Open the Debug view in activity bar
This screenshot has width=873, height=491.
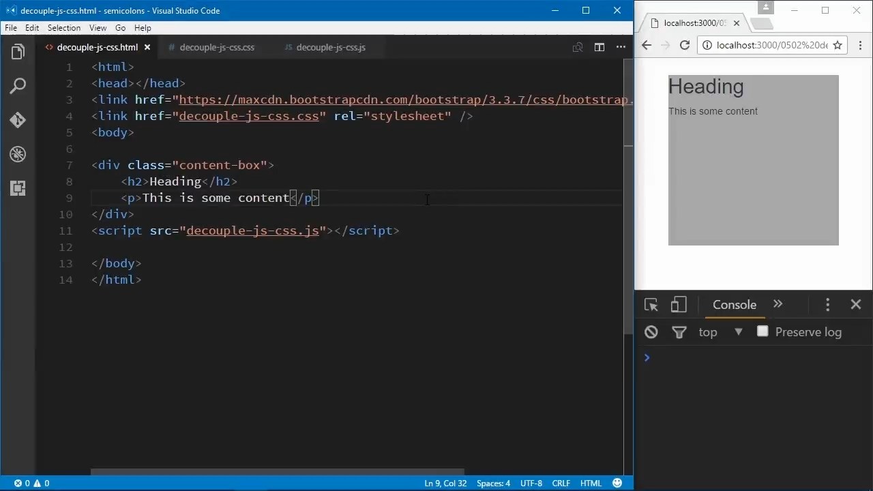[x=18, y=154]
